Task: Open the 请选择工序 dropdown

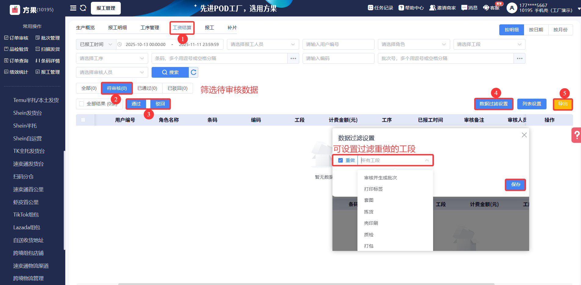Action: (112, 58)
